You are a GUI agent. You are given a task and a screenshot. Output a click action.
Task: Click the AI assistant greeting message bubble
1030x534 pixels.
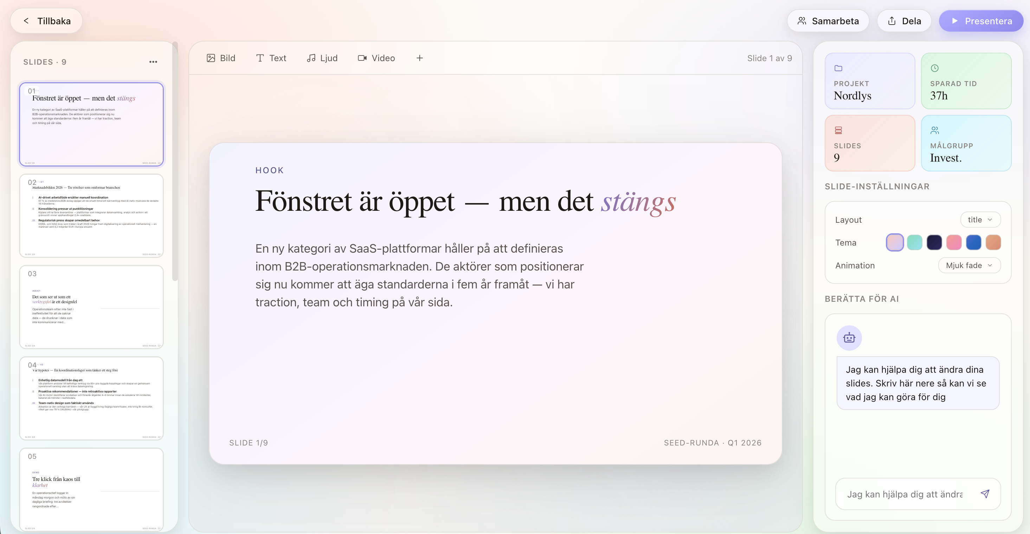coord(918,383)
